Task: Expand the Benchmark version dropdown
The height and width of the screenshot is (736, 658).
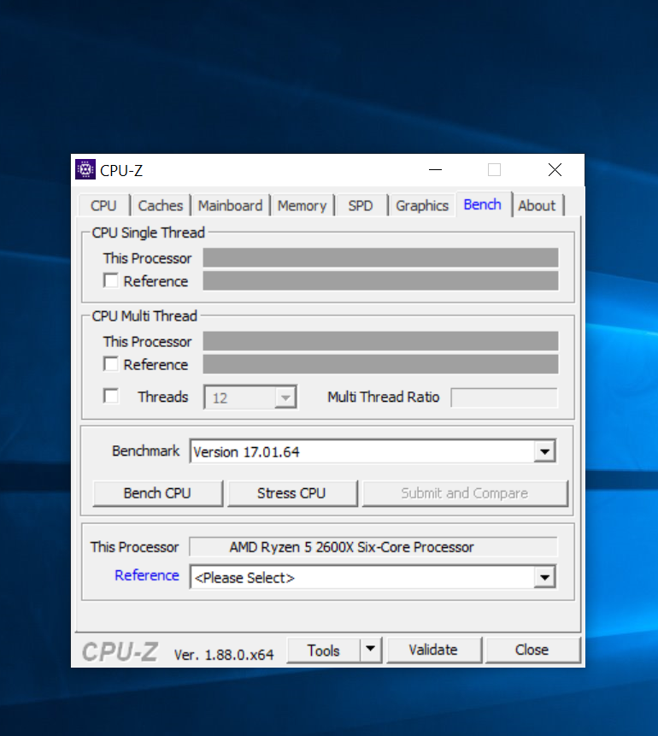Action: 373,451
